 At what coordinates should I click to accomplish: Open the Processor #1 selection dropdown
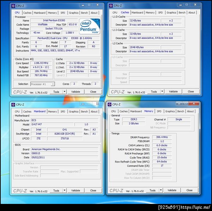pos(53,84)
